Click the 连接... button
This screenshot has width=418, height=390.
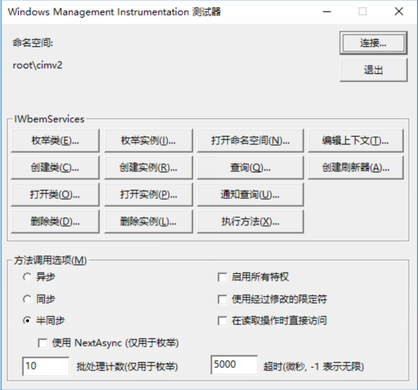click(373, 43)
